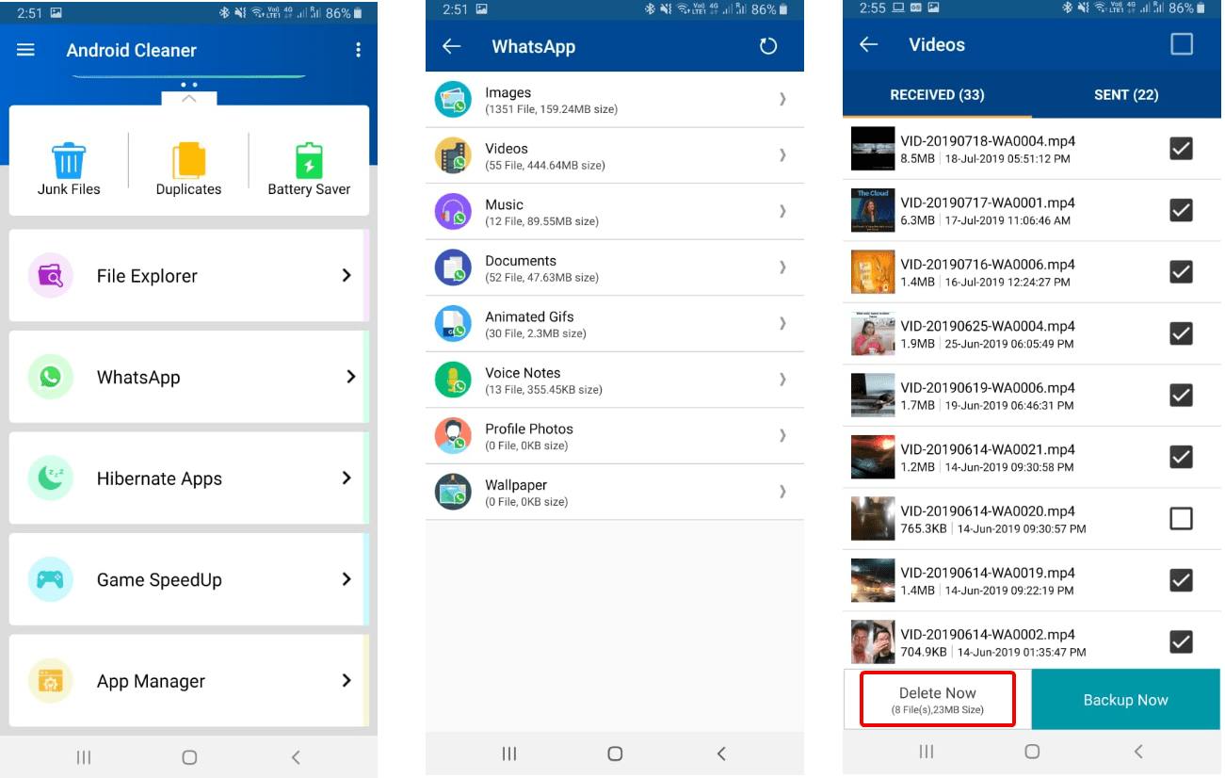Tap the Profile Photos avatar icon
Image resolution: width=1225 pixels, height=778 pixels.
coord(453,435)
